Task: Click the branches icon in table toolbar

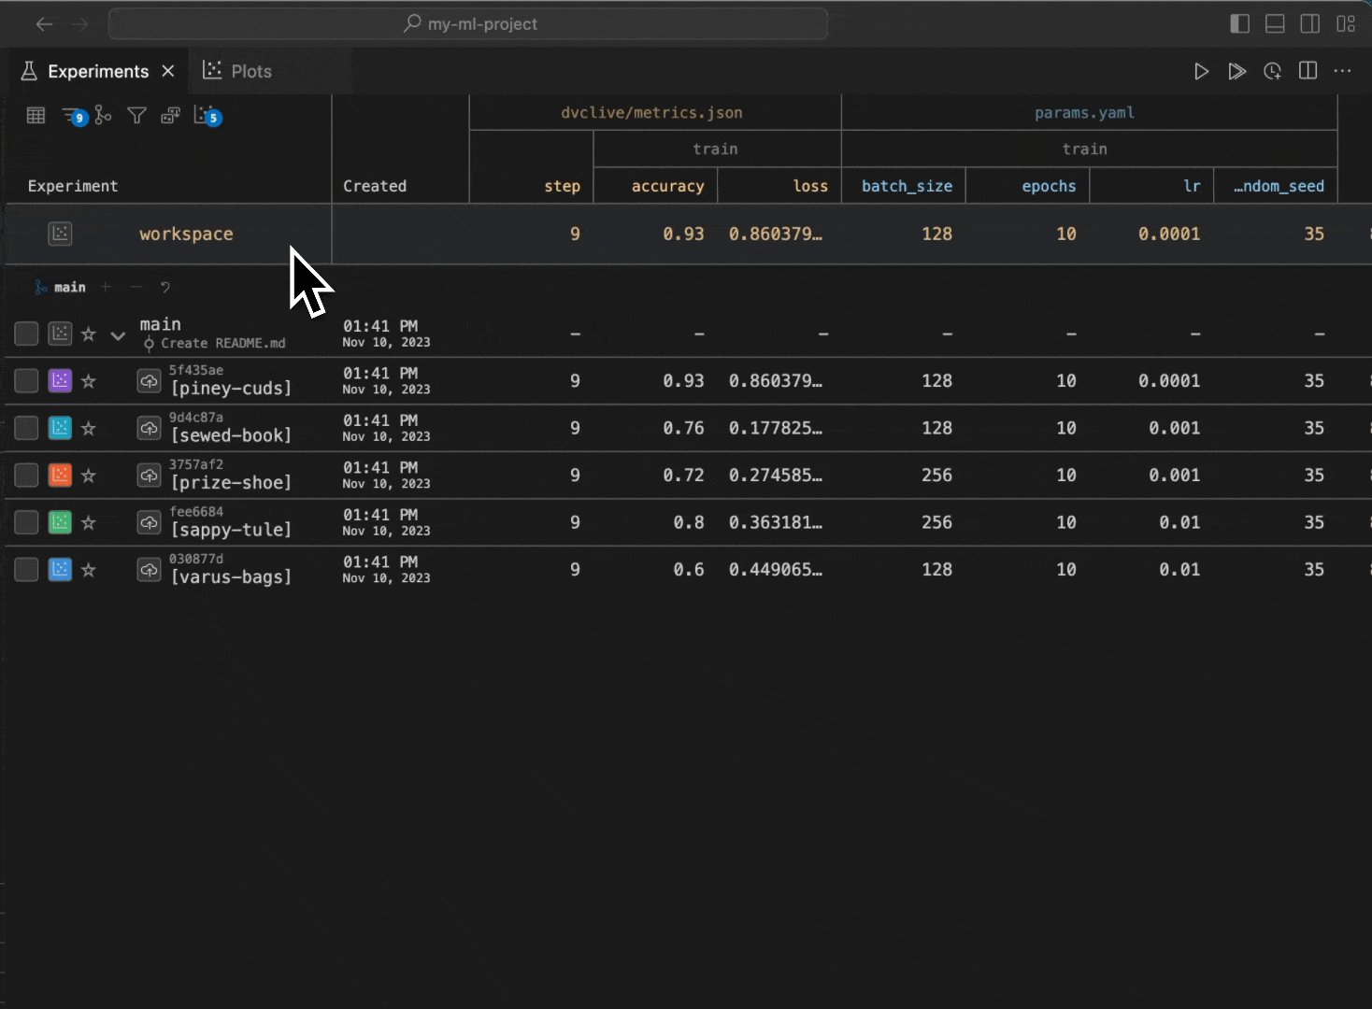Action: [x=103, y=115]
